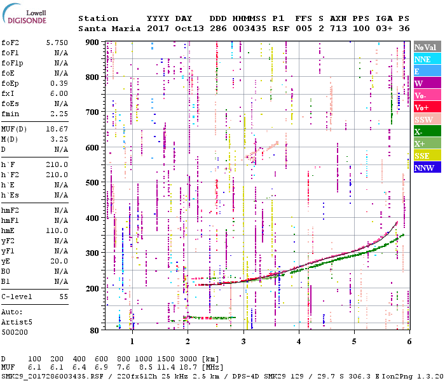
Task: Select the NoVal gray legend swatch
Action: (x=427, y=47)
